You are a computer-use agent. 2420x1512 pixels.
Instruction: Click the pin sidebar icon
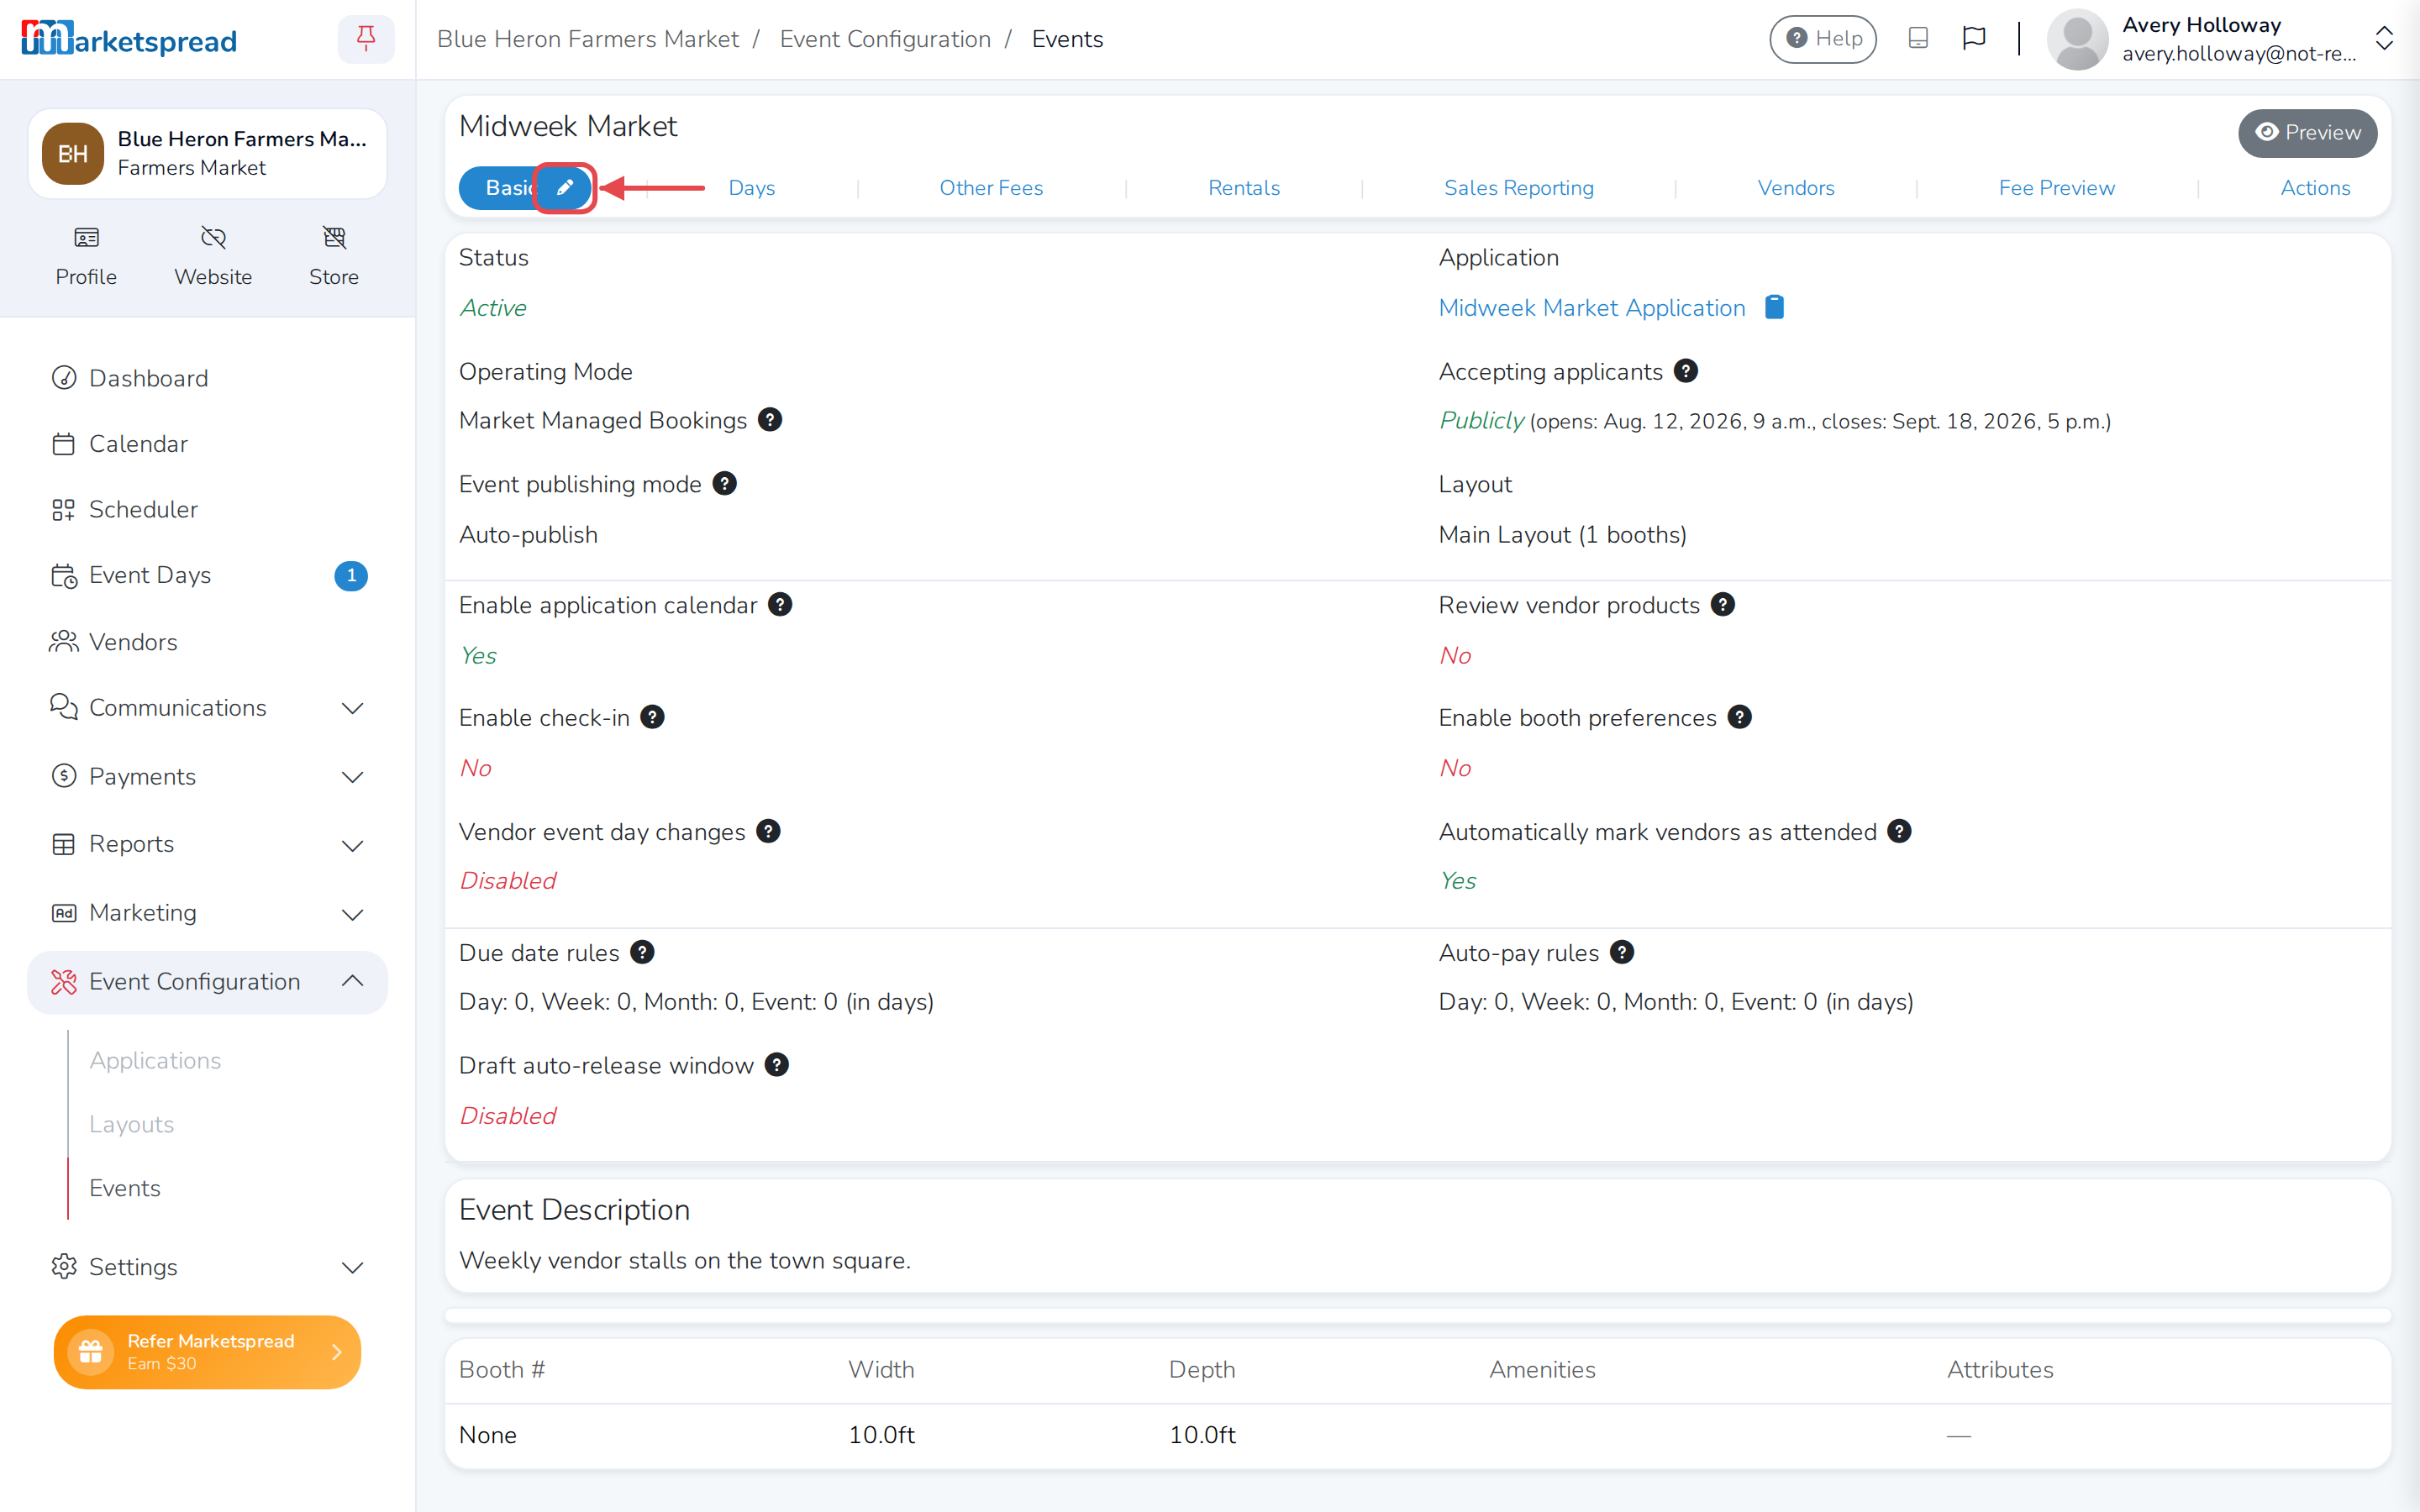coord(366,39)
